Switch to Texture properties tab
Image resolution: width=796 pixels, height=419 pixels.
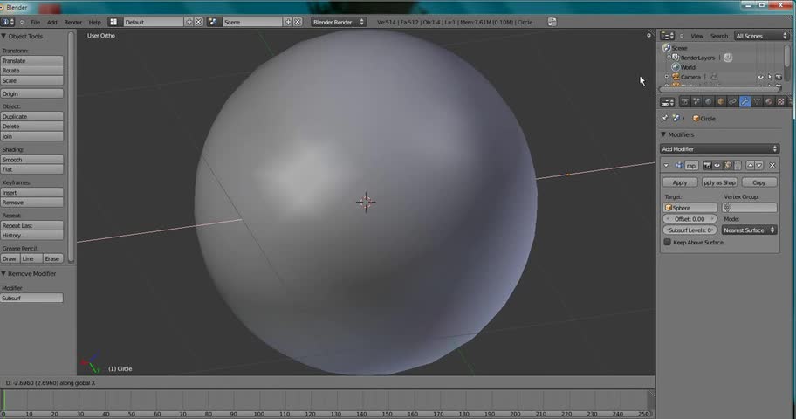(781, 101)
